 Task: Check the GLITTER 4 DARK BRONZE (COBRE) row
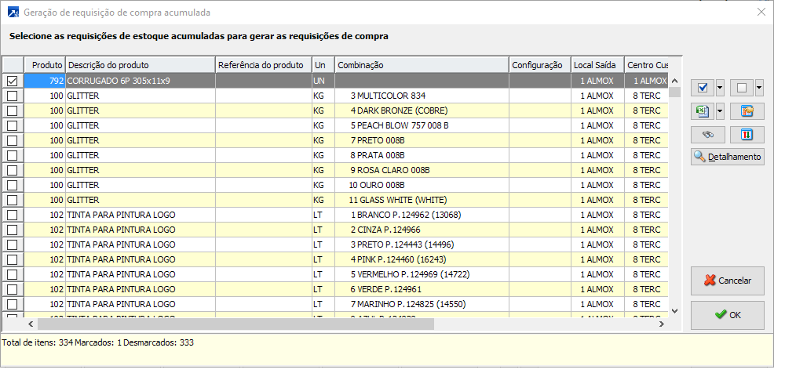pos(13,110)
